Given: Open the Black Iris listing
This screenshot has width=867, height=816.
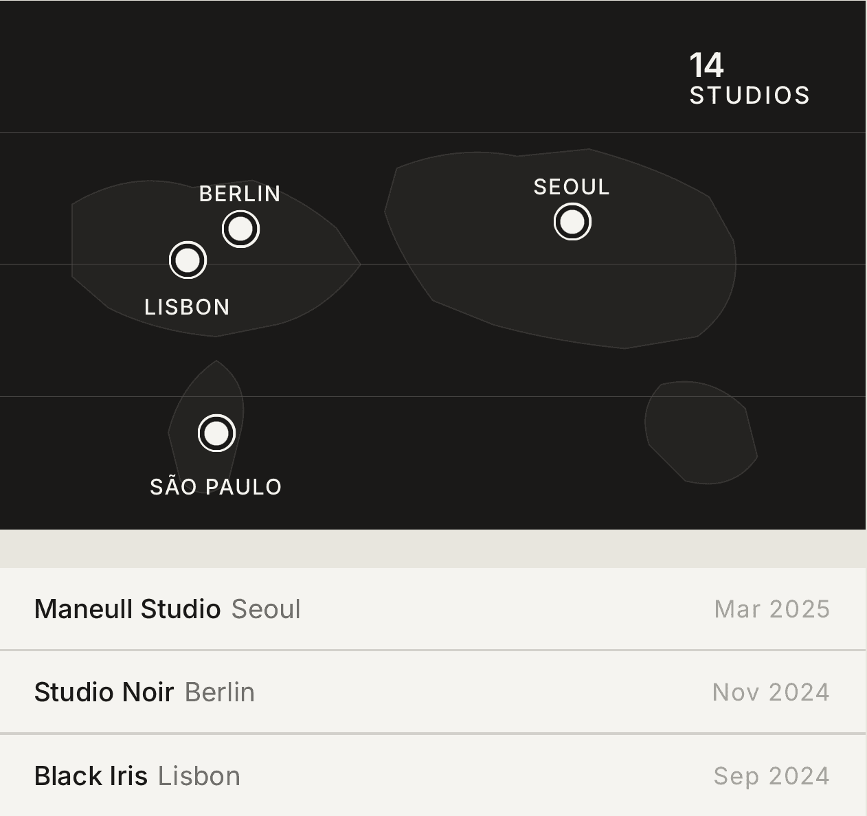Looking at the screenshot, I should 91,776.
